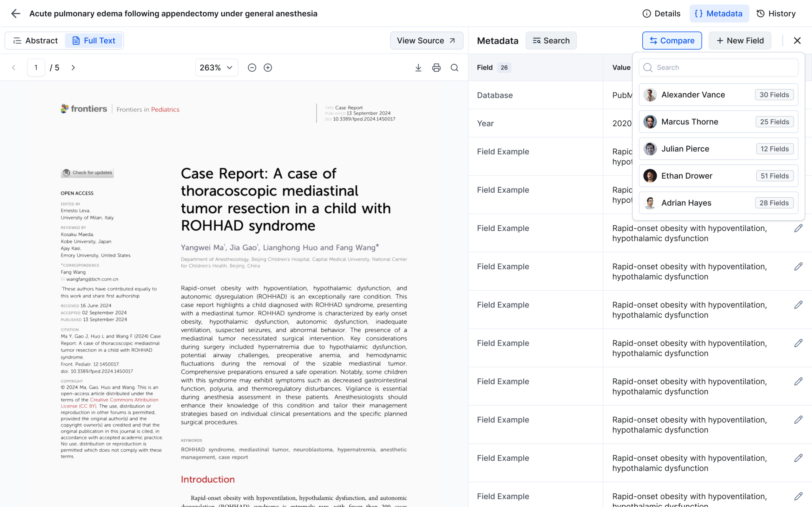This screenshot has height=507, width=812.
Task: Select Ethan Drower with 51 Fields
Action: point(718,176)
